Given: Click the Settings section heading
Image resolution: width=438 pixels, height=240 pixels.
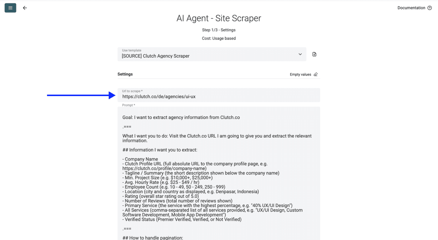Looking at the screenshot, I should pyautogui.click(x=125, y=74).
